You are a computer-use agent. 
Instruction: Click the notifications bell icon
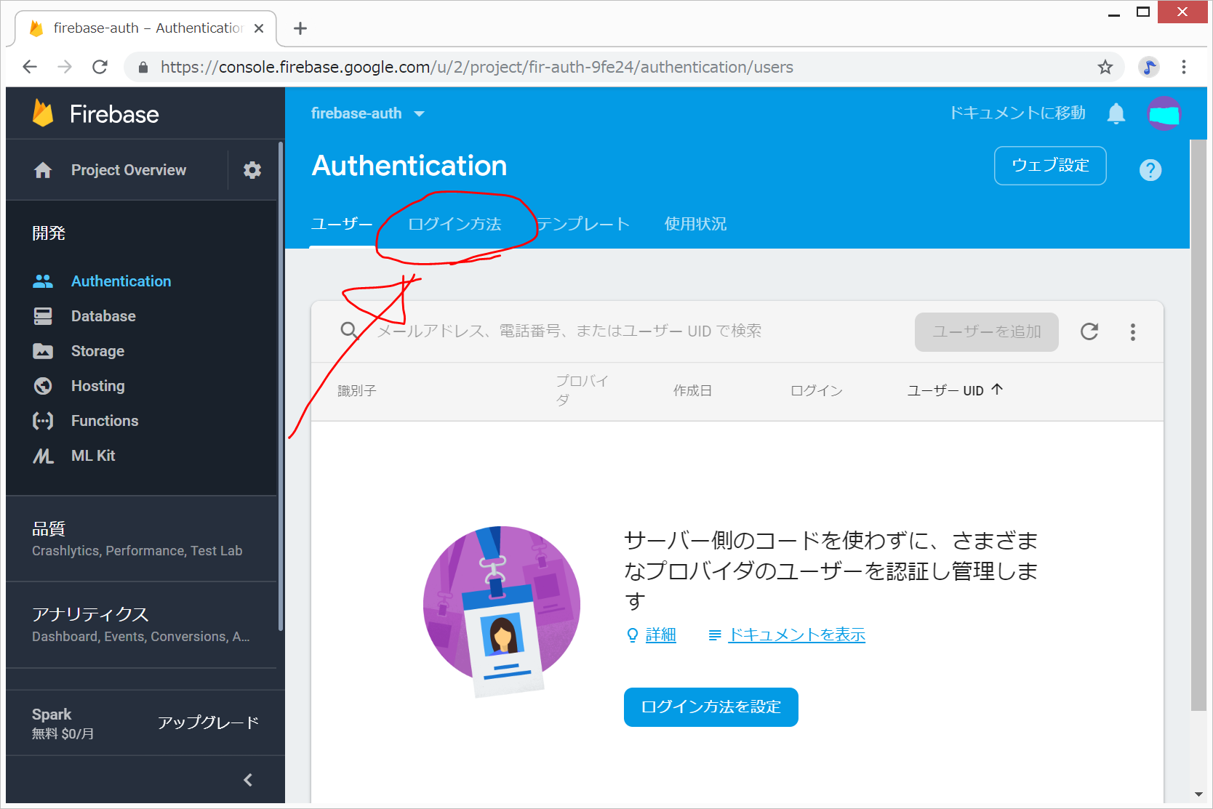click(1116, 113)
